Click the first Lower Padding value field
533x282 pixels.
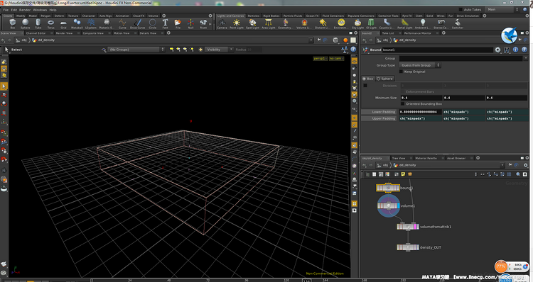click(x=421, y=112)
